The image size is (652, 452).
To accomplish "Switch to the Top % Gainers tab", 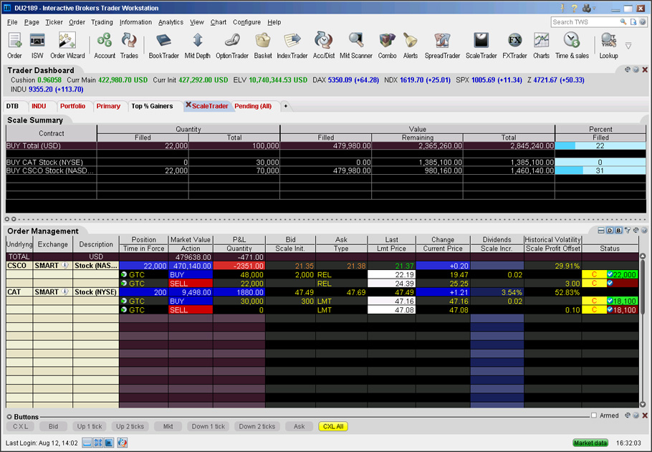I will click(152, 106).
